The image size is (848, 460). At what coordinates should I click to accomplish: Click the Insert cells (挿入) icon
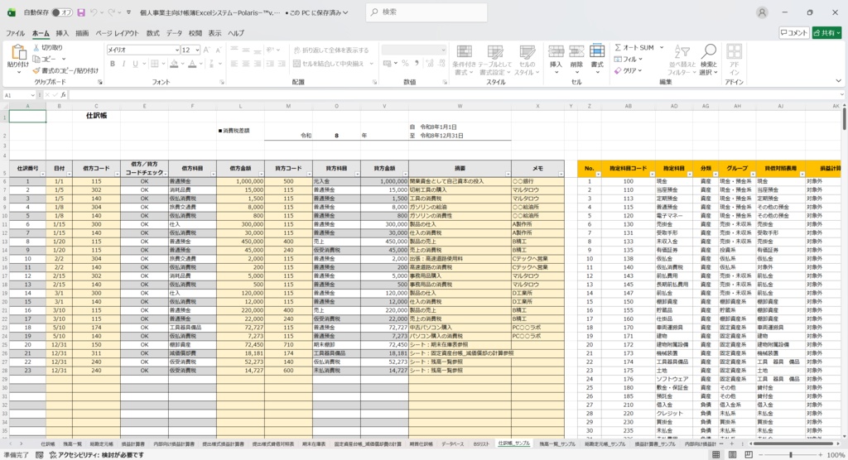(x=556, y=52)
